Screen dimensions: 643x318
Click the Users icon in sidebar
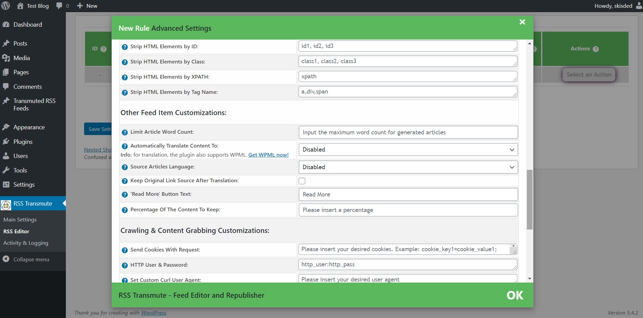coord(6,156)
